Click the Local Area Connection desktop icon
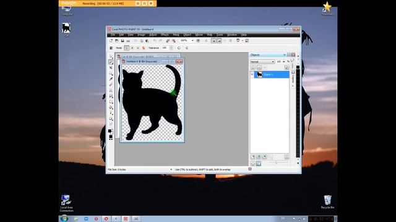The image size is (396, 222). [66, 203]
